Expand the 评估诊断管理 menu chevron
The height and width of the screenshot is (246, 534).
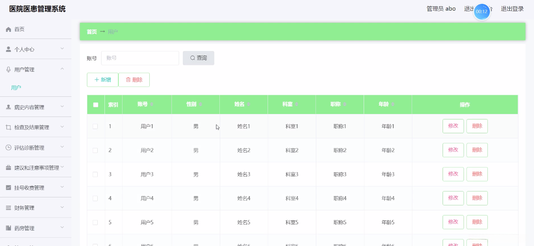pos(62,147)
